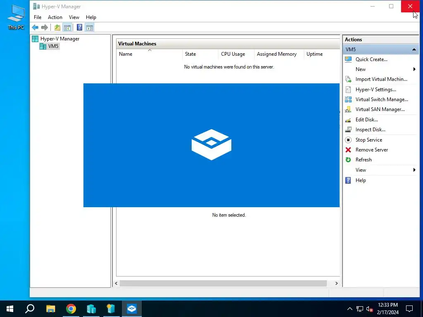The width and height of the screenshot is (423, 317).
Task: Show hidden system tray icons
Action: (349, 309)
